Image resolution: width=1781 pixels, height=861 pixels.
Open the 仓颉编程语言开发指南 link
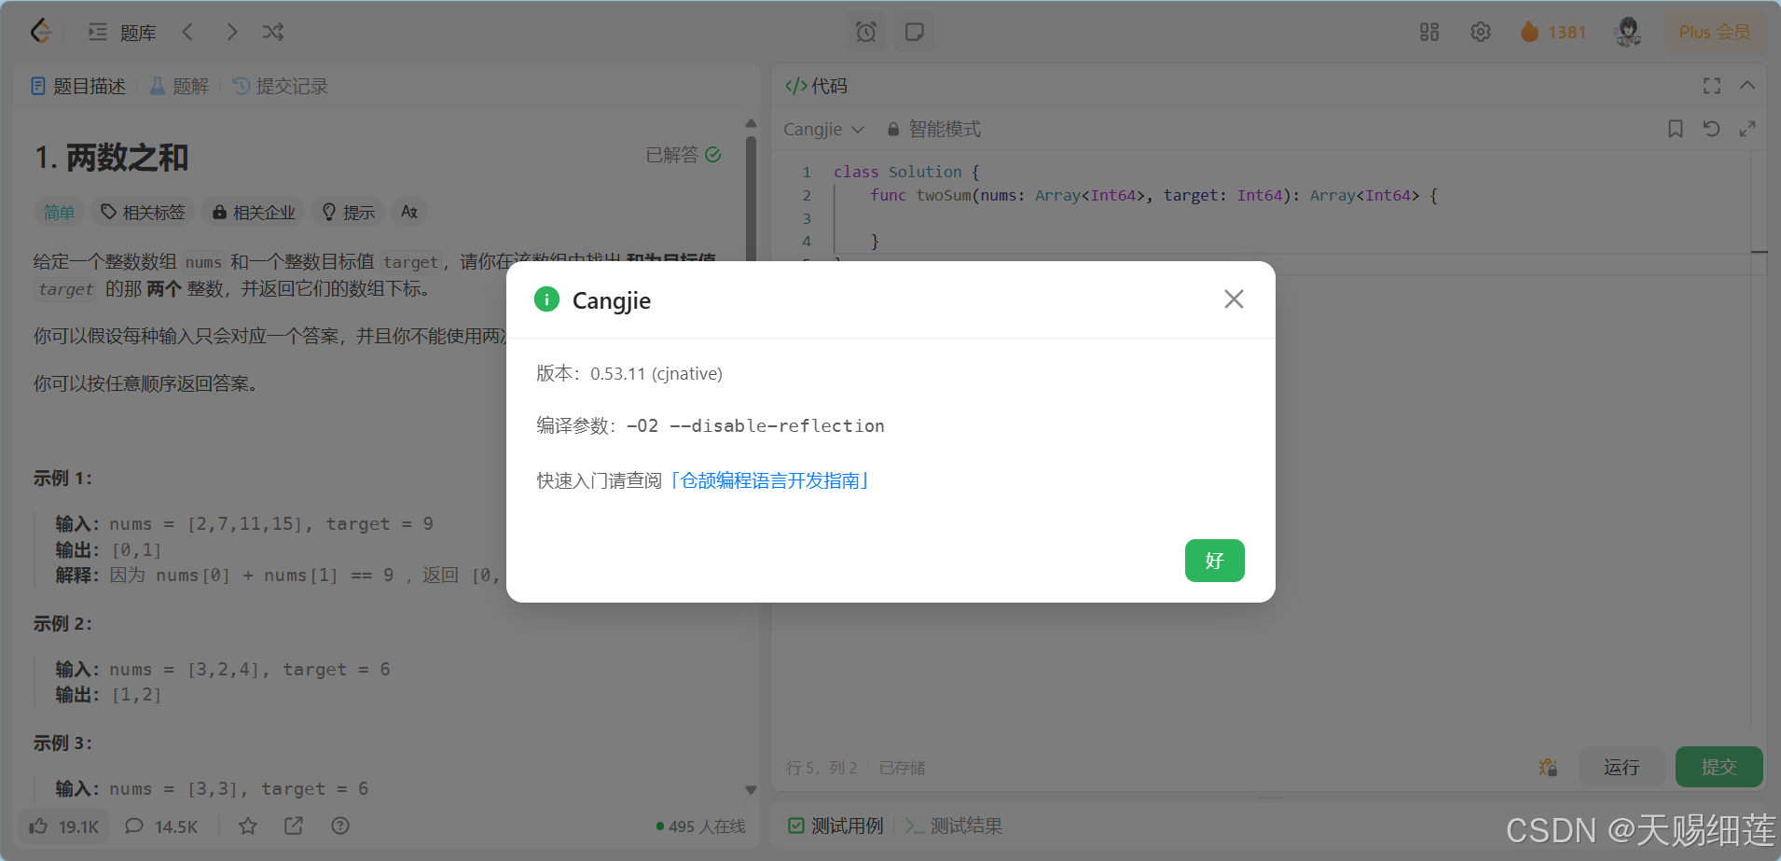[x=769, y=480]
